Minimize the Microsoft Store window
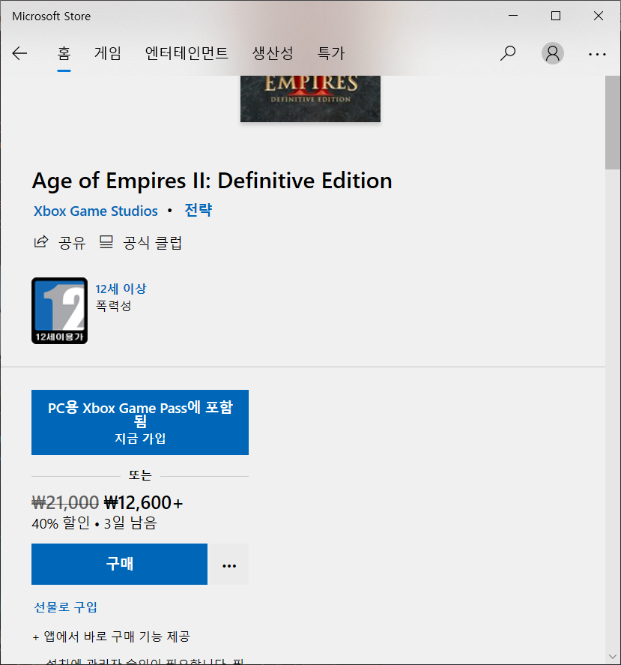The width and height of the screenshot is (621, 665). click(513, 16)
